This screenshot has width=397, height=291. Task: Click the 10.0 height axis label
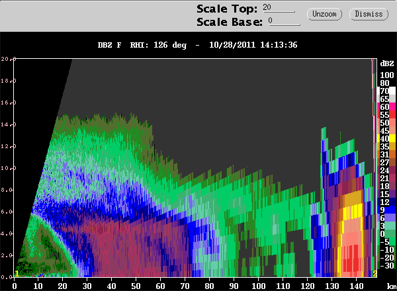pos(8,168)
